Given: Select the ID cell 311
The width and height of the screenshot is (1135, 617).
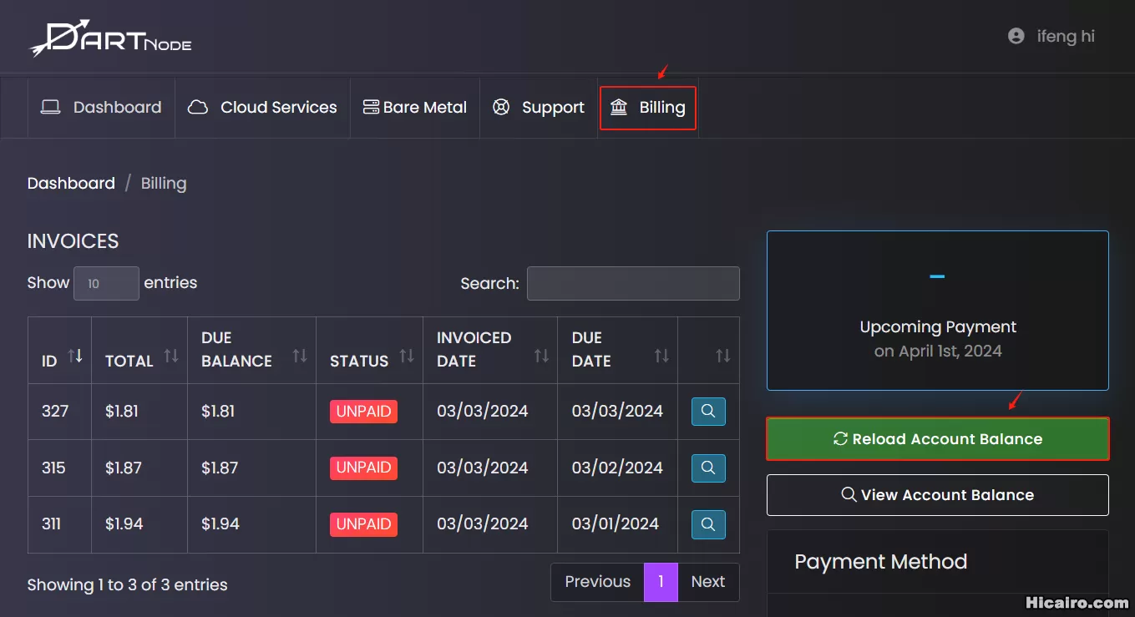Looking at the screenshot, I should point(59,524).
